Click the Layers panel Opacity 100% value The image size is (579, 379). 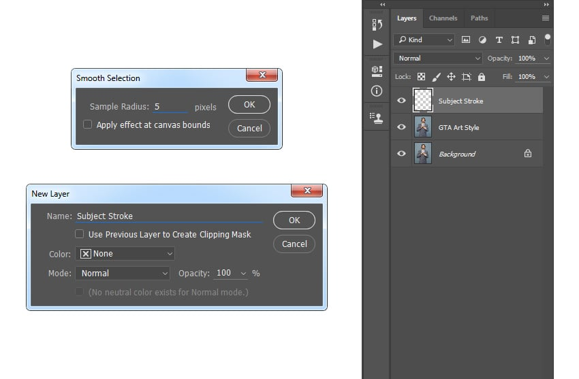click(527, 59)
